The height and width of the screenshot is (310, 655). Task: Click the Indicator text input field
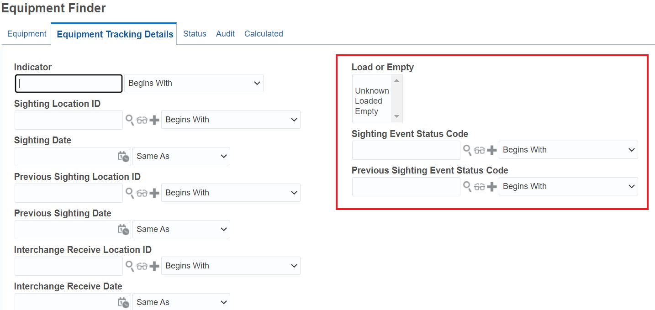pos(69,84)
